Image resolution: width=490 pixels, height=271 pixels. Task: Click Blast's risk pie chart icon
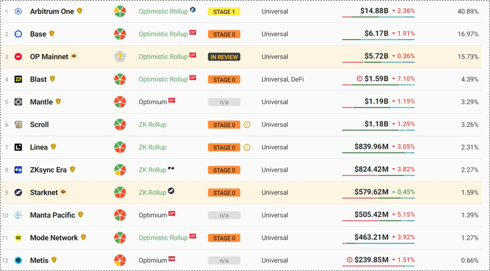coord(120,79)
